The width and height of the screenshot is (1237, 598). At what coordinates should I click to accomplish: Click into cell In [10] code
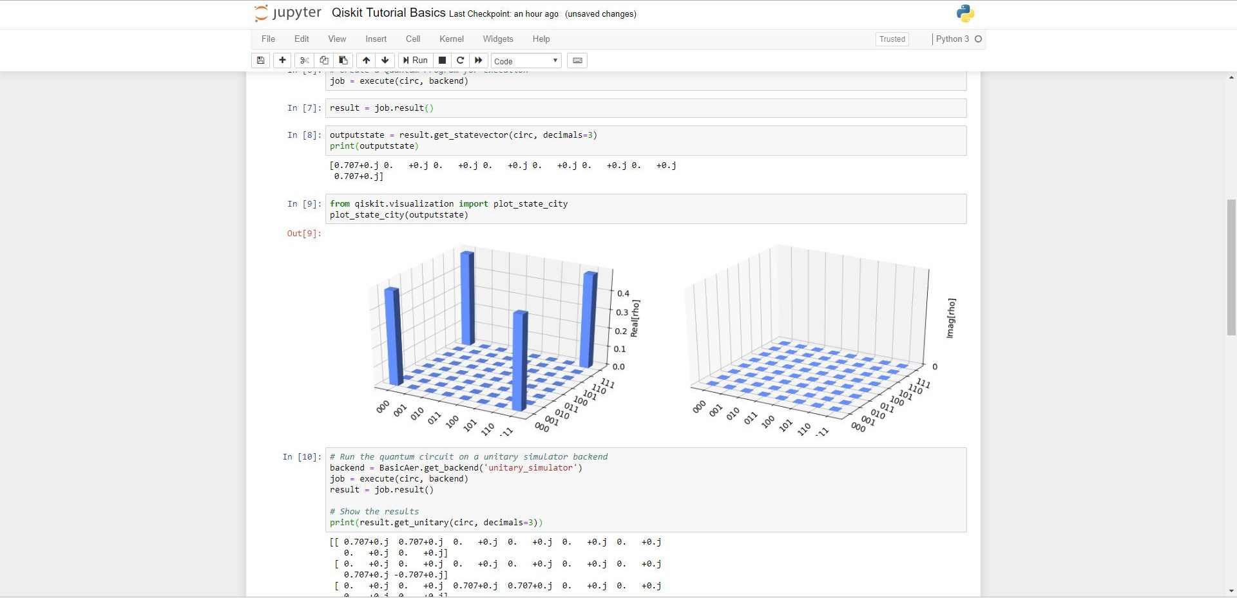[646, 490]
